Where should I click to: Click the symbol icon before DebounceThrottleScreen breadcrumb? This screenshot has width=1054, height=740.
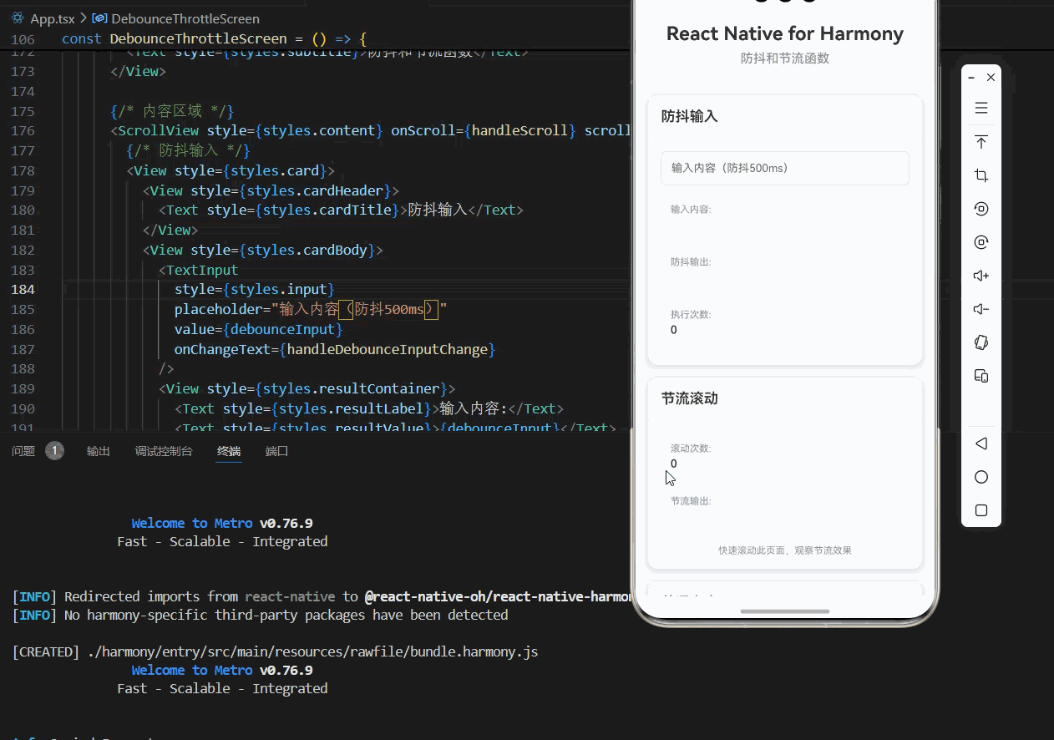(99, 18)
